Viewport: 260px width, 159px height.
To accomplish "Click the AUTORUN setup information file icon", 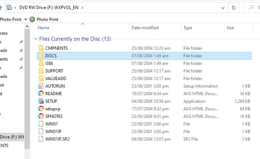I will pos(41,86).
